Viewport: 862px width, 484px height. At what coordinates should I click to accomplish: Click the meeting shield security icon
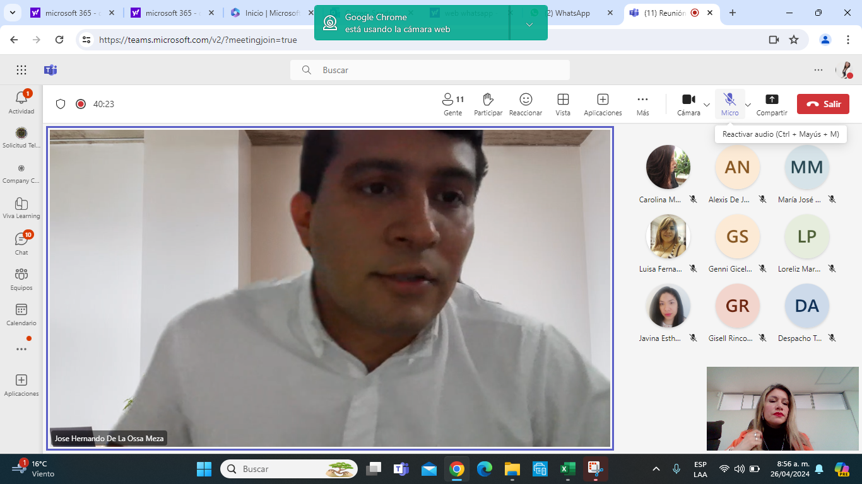(61, 104)
